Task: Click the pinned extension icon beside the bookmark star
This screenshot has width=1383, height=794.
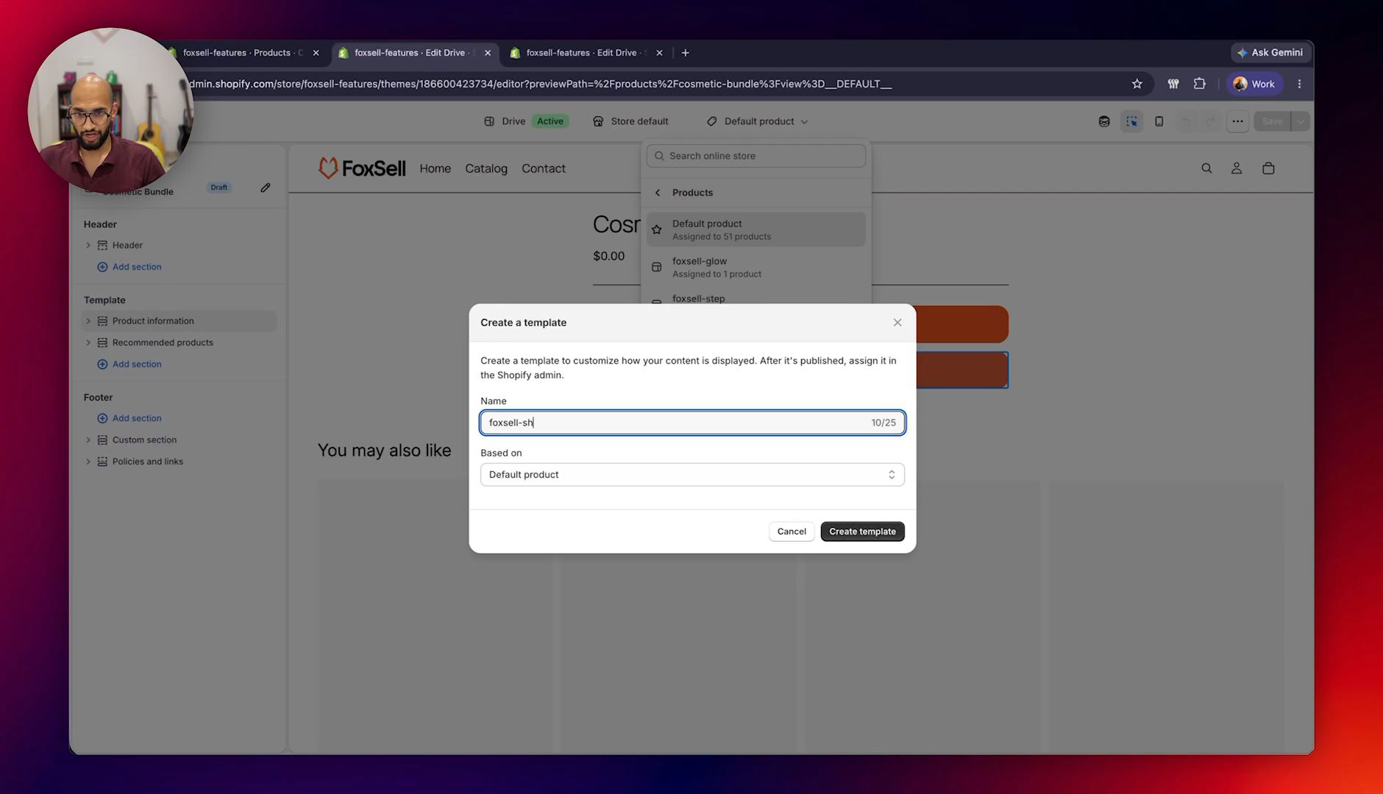Action: (1173, 84)
